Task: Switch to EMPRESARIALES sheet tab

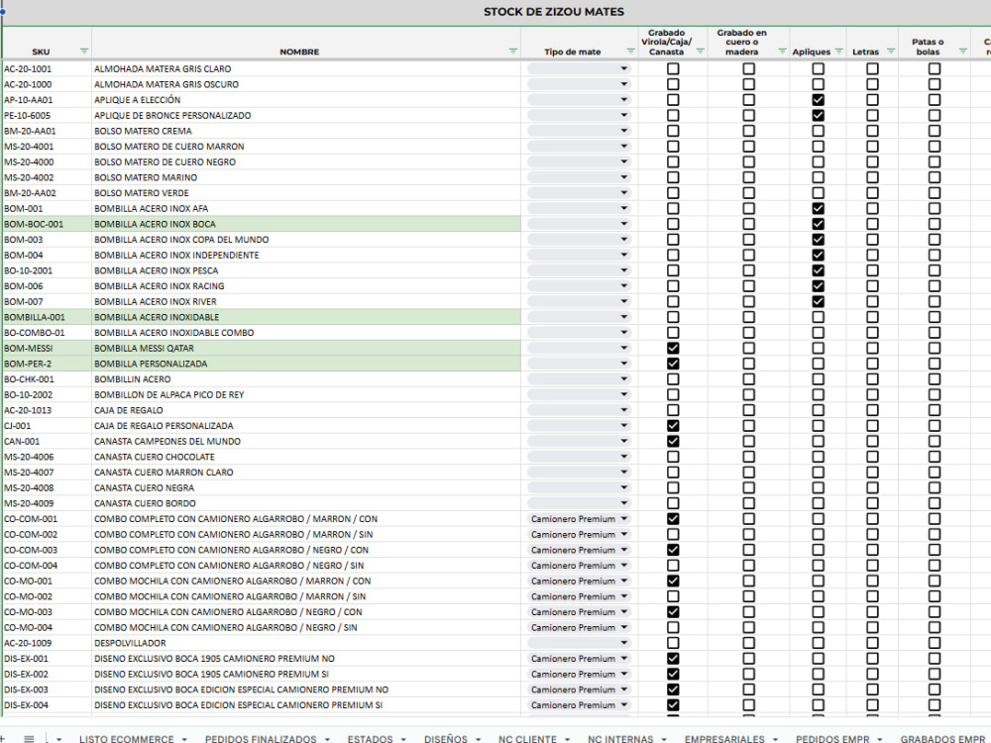Action: [x=724, y=739]
